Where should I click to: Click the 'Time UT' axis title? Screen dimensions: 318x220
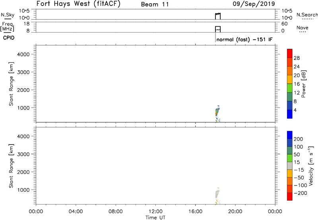click(x=155, y=218)
